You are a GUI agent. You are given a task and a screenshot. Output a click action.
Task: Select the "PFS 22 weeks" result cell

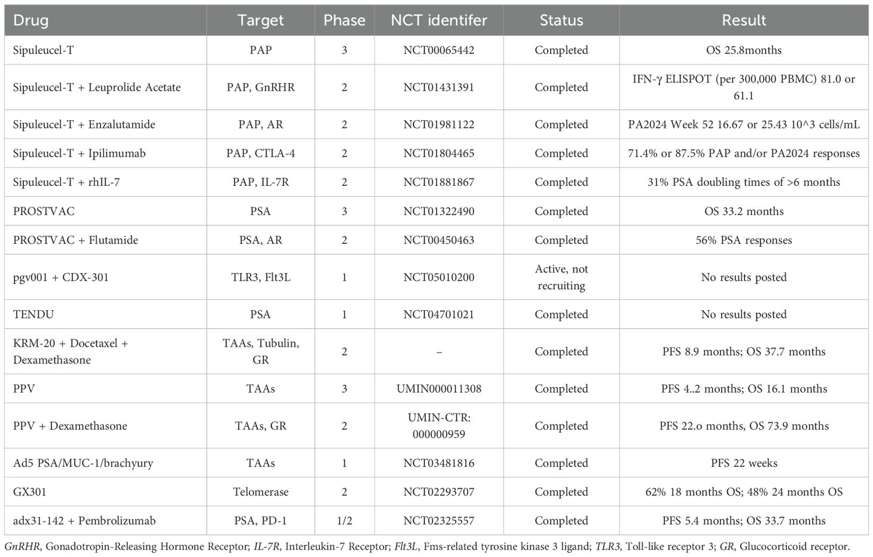(744, 463)
